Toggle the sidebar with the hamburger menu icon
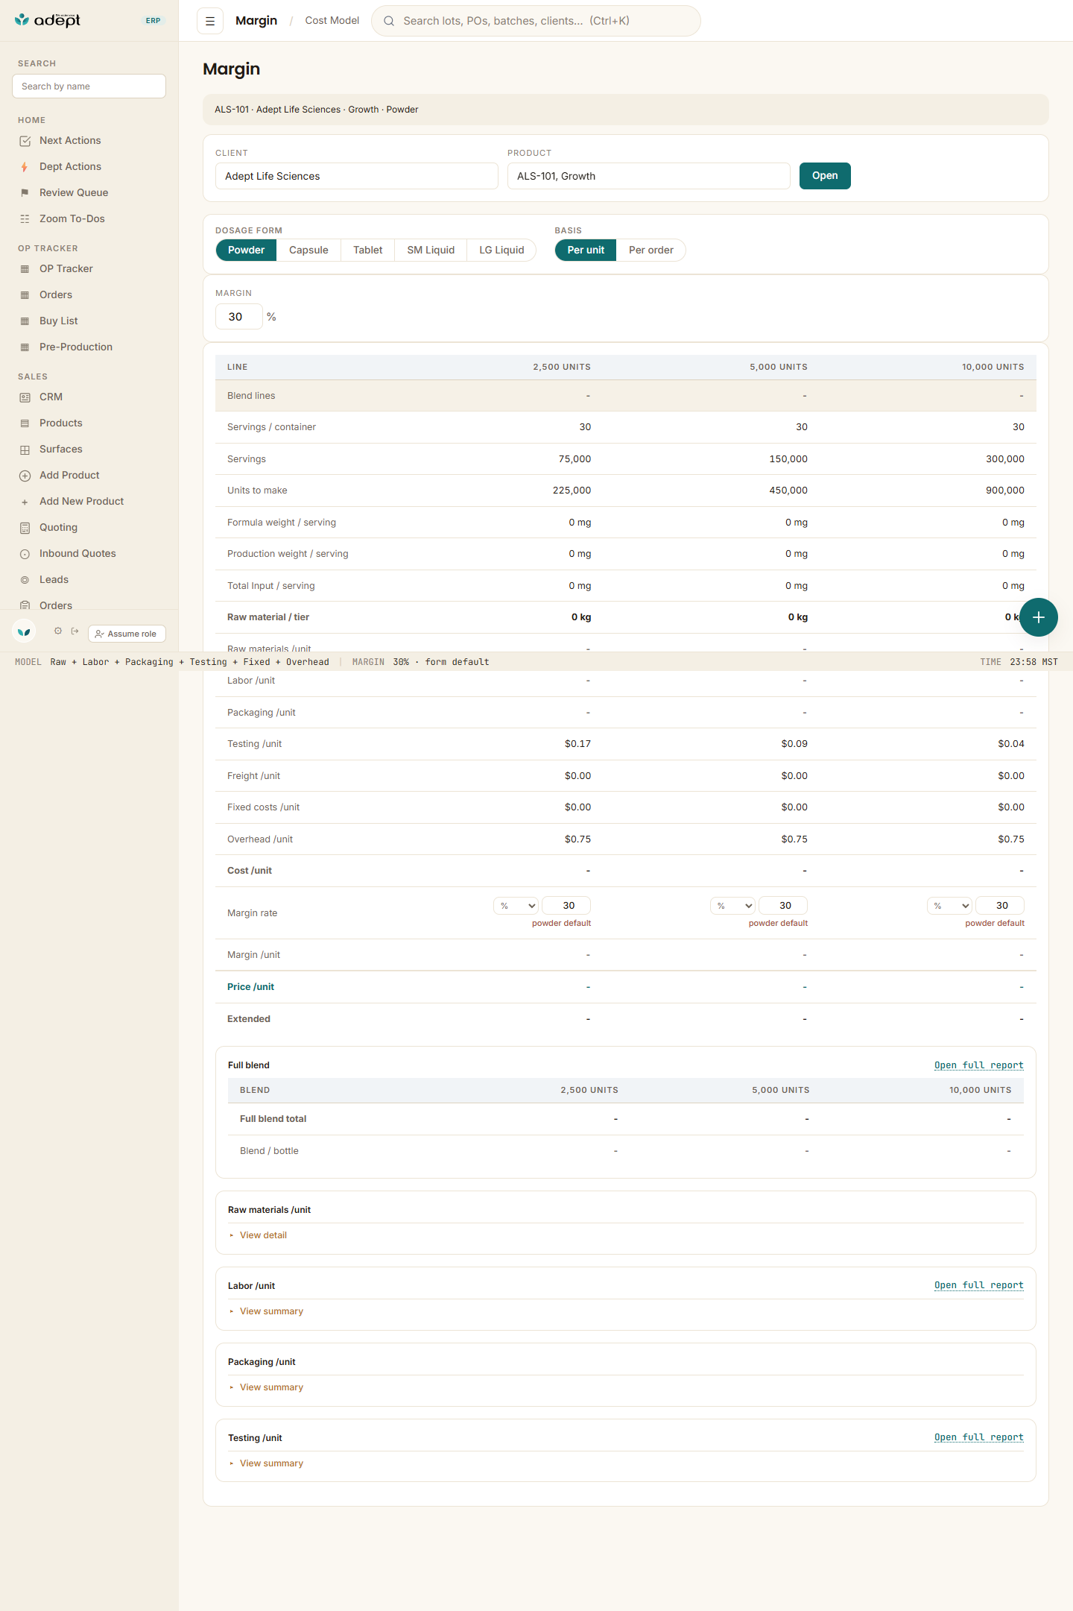The height and width of the screenshot is (1611, 1073). 210,21
